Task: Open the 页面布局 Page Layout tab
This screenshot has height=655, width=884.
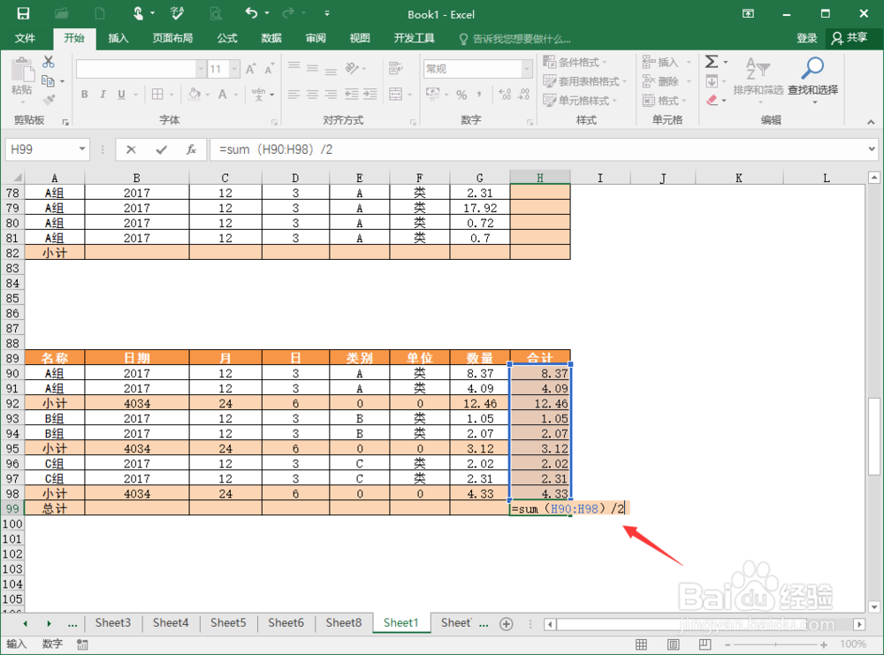Action: point(172,38)
